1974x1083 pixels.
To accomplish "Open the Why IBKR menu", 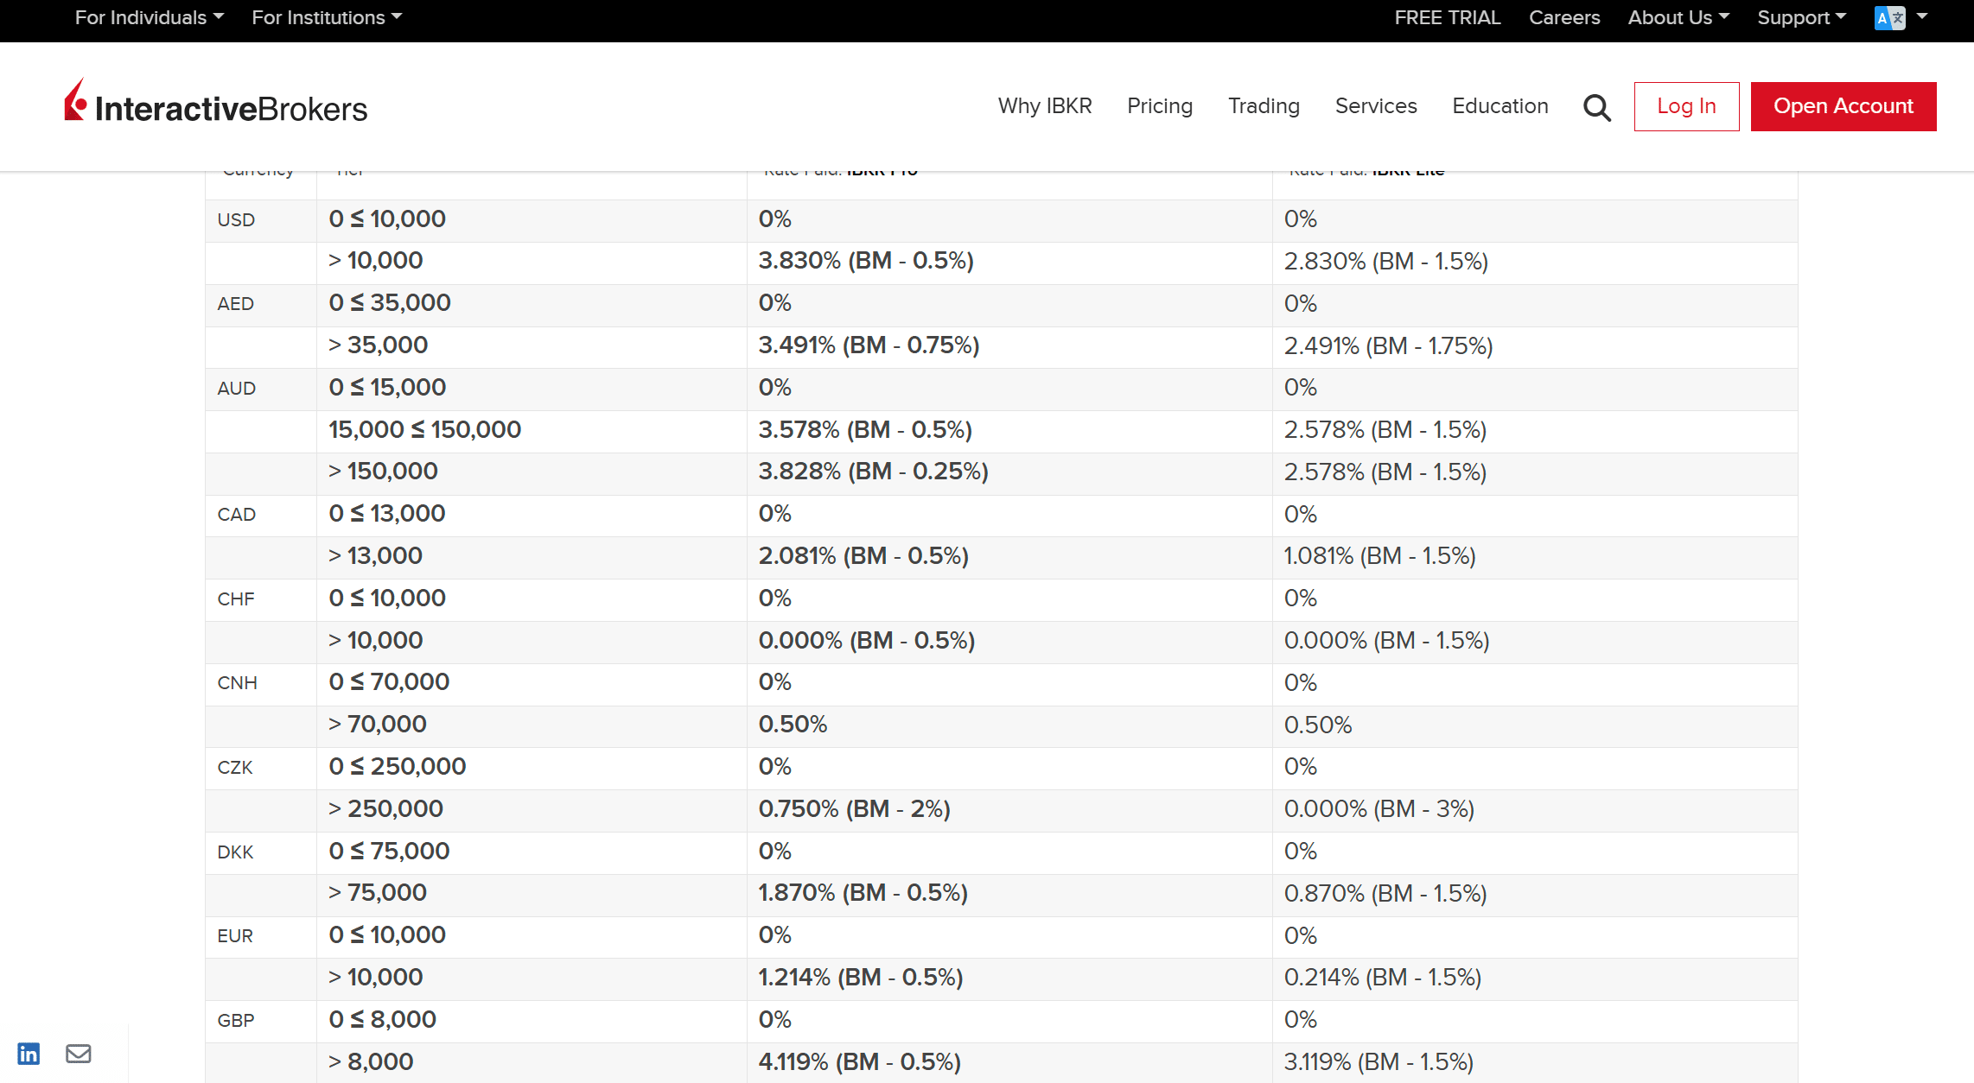I will [x=1045, y=105].
